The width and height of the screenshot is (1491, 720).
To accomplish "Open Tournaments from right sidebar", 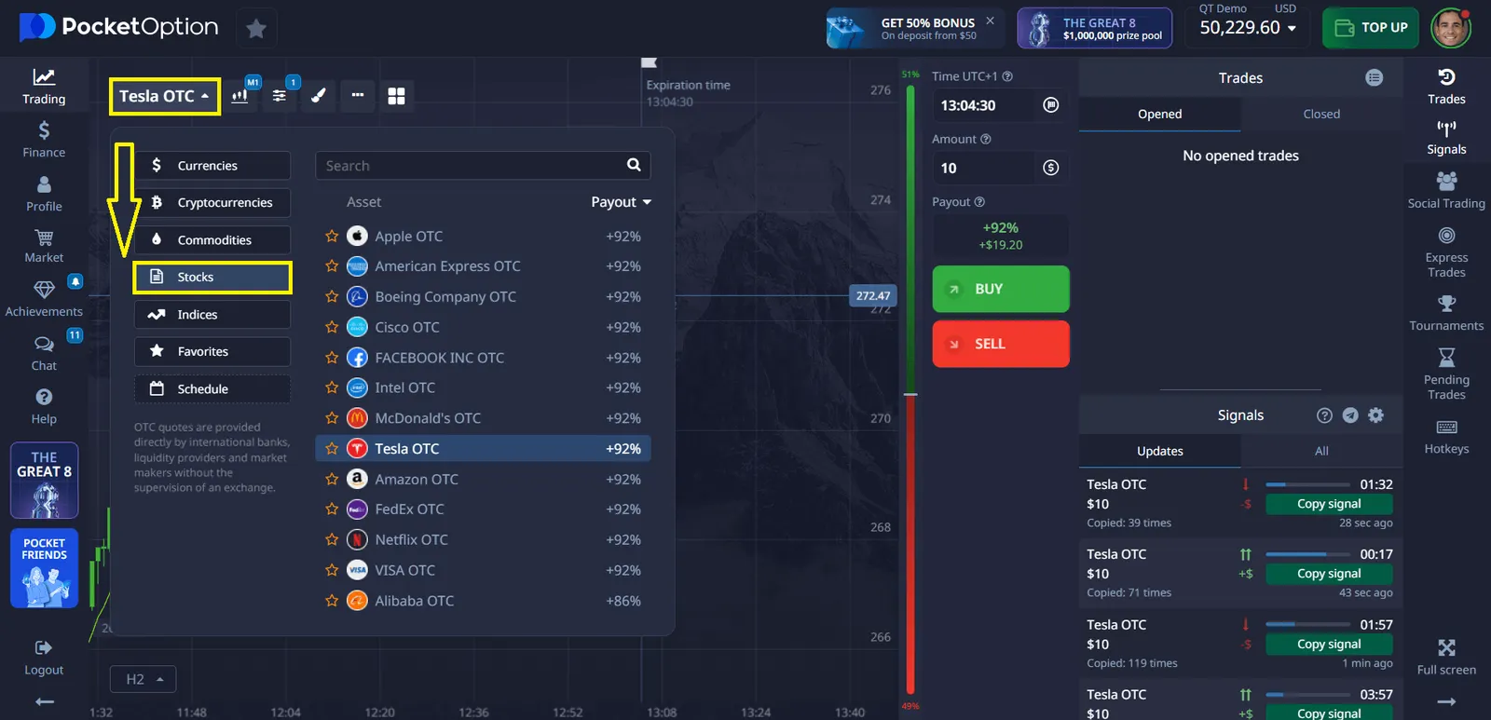I will pos(1445,313).
